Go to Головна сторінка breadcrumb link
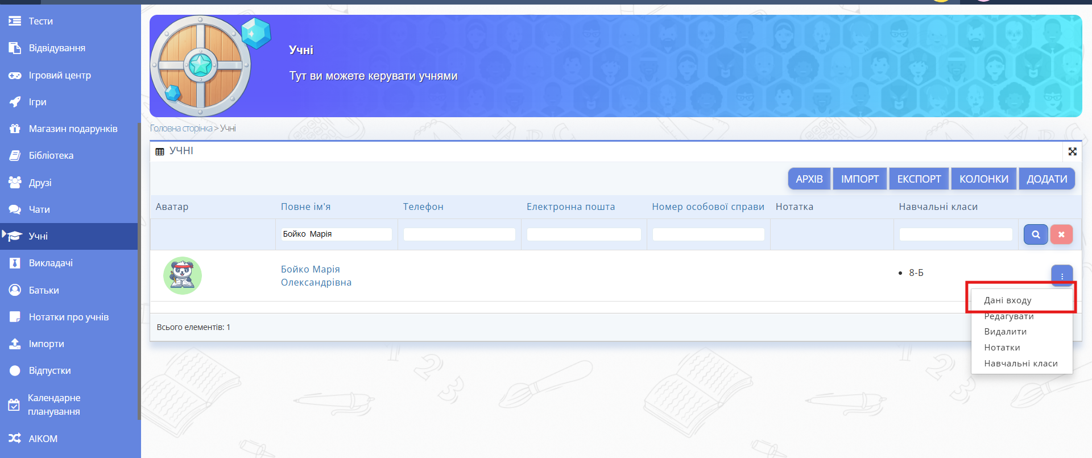This screenshot has width=1092, height=458. coord(181,129)
